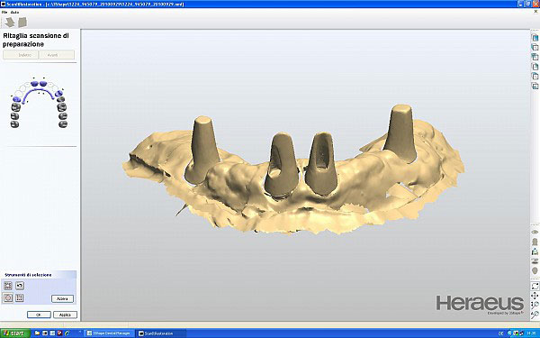
Task: Toggle the shield-shaped tooth icon in right toolbar
Action: [x=535, y=270]
